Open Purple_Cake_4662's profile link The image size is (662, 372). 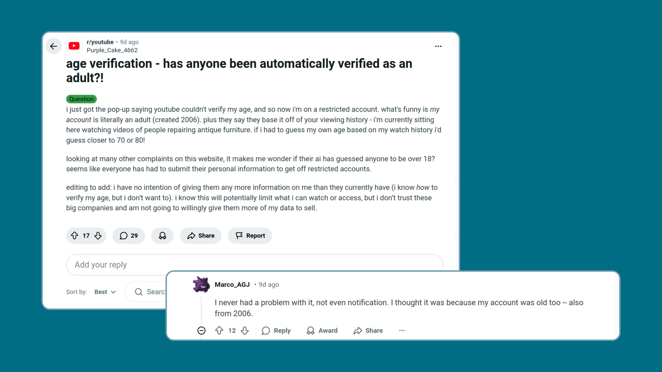(x=112, y=50)
